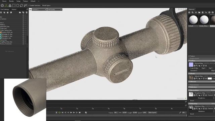Click the camera icon beside Camera dropdown
This screenshot has width=215, height=121.
point(30,10)
